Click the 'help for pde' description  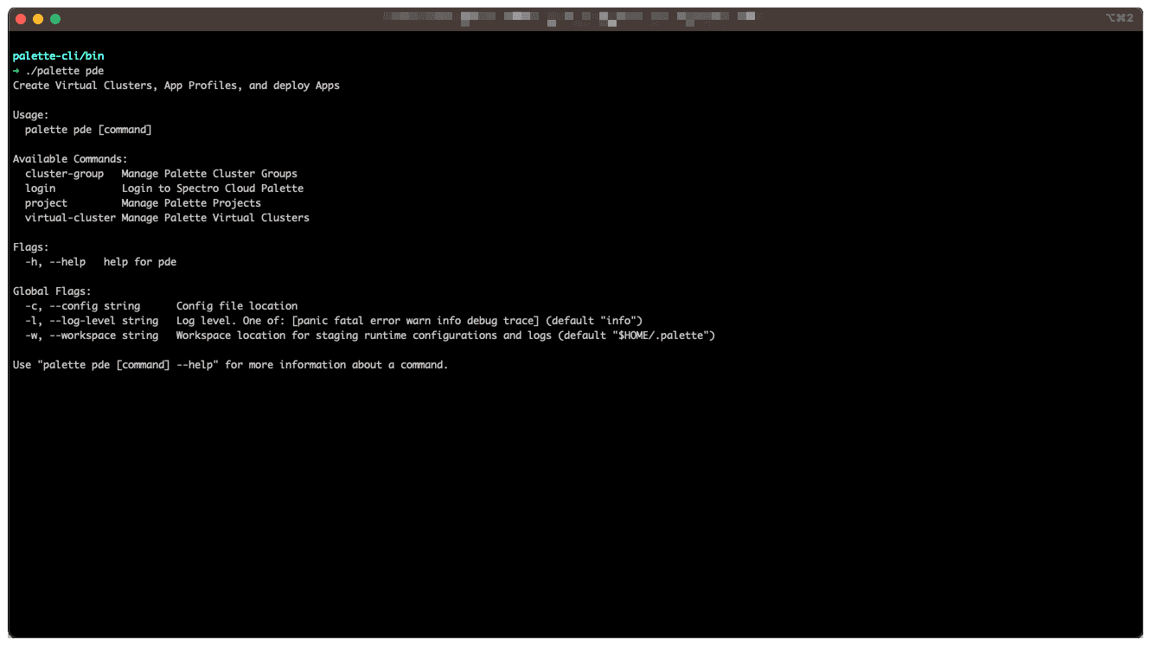[x=140, y=262]
